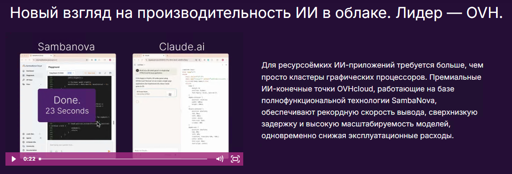Viewport: 512px width, 174px height.
Task: Click the Sambanova title in the video
Action: pyautogui.click(x=66, y=46)
